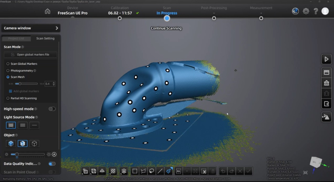Screen dimensions: 334x182
Task: Select Partial HD Scanning option
Action: (8, 98)
